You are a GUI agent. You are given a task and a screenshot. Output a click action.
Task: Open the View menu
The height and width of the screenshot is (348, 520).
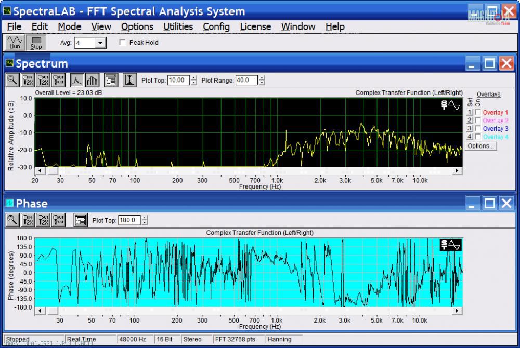tap(101, 26)
